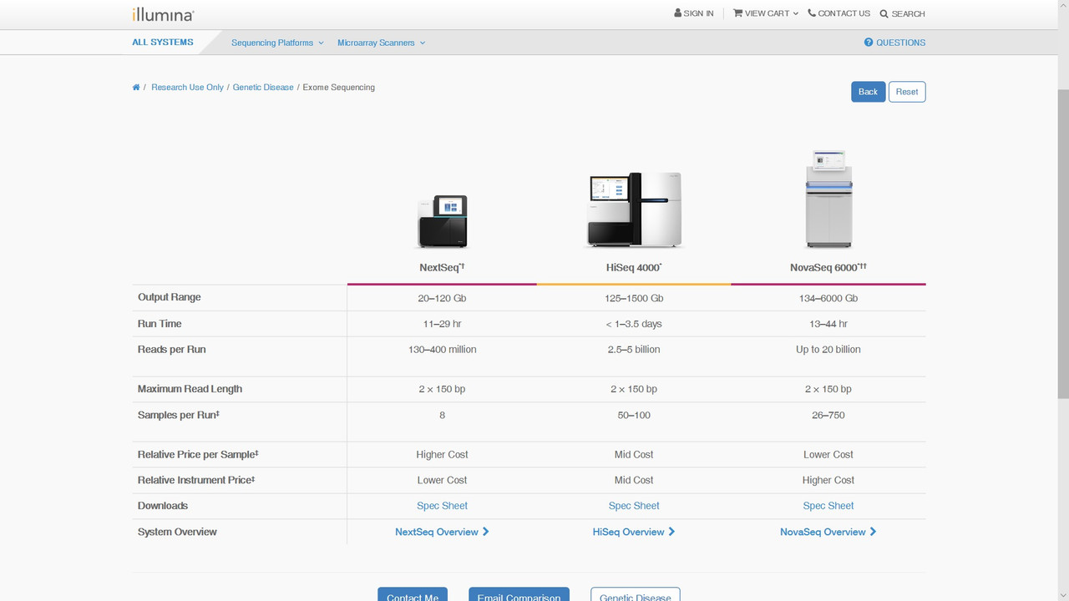Click the 2.5–5 billion value
1069x601 pixels.
click(x=634, y=350)
